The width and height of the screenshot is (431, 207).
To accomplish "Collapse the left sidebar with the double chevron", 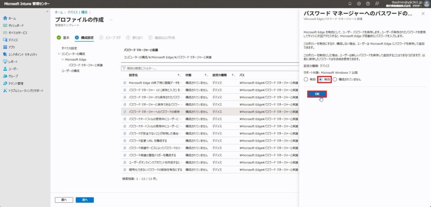I will [x=47, y=11].
